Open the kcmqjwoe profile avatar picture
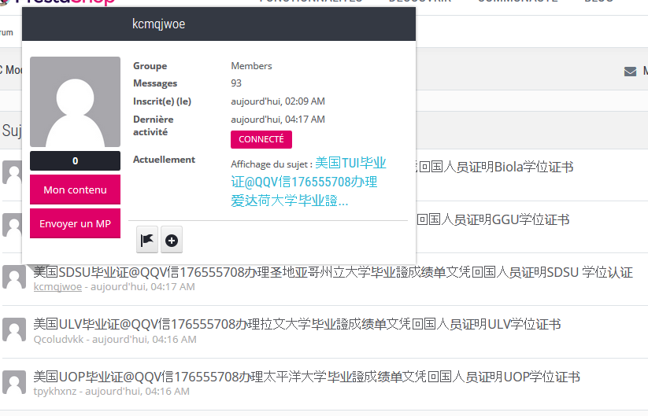The image size is (648, 416). [x=76, y=102]
